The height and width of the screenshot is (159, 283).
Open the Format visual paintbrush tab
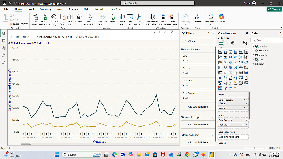(x=233, y=43)
